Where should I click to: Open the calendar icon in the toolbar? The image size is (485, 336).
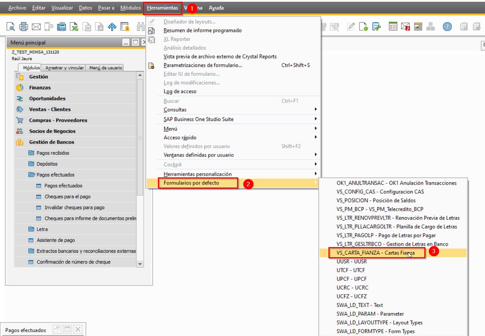point(418,26)
